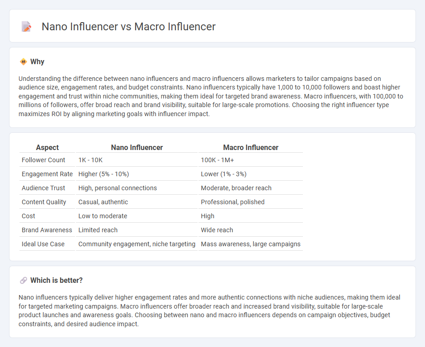Click the Aspect column header

pyautogui.click(x=47, y=147)
